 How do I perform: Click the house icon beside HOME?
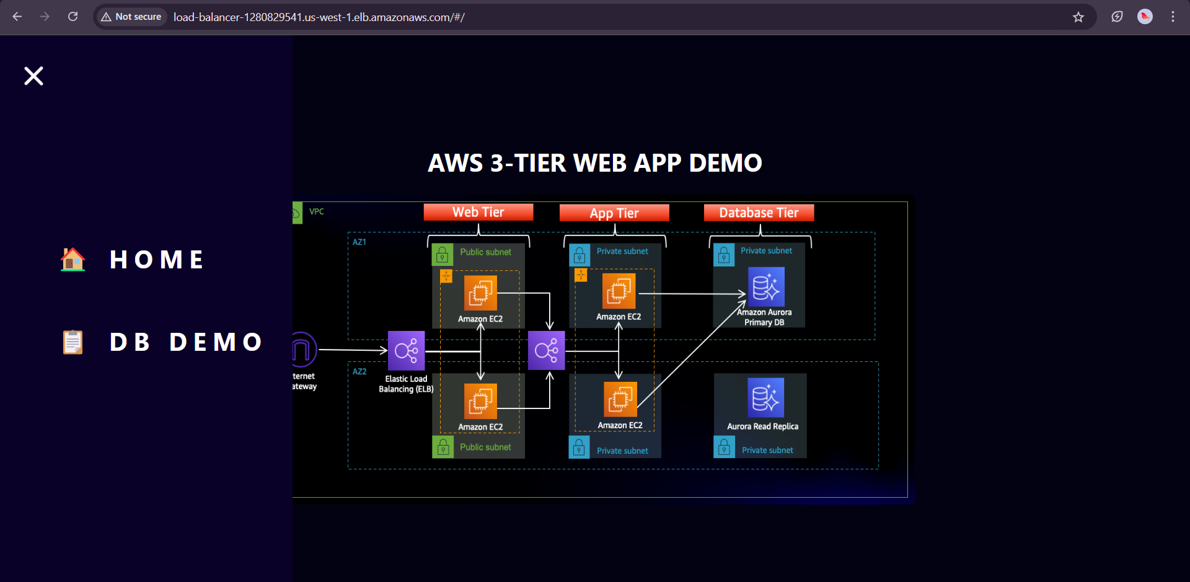point(73,259)
